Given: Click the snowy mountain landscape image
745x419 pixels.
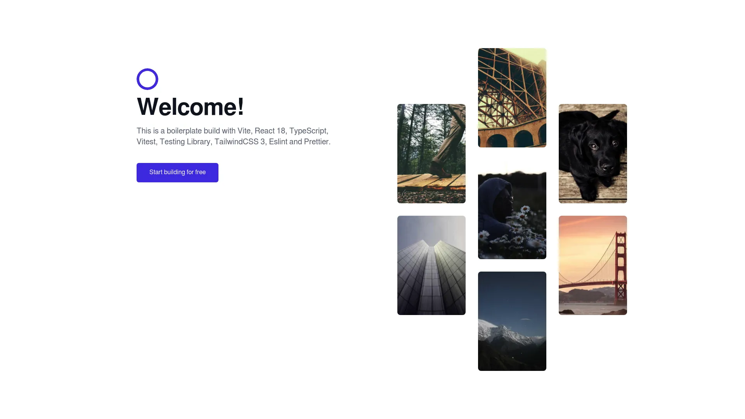Looking at the screenshot, I should point(512,321).
